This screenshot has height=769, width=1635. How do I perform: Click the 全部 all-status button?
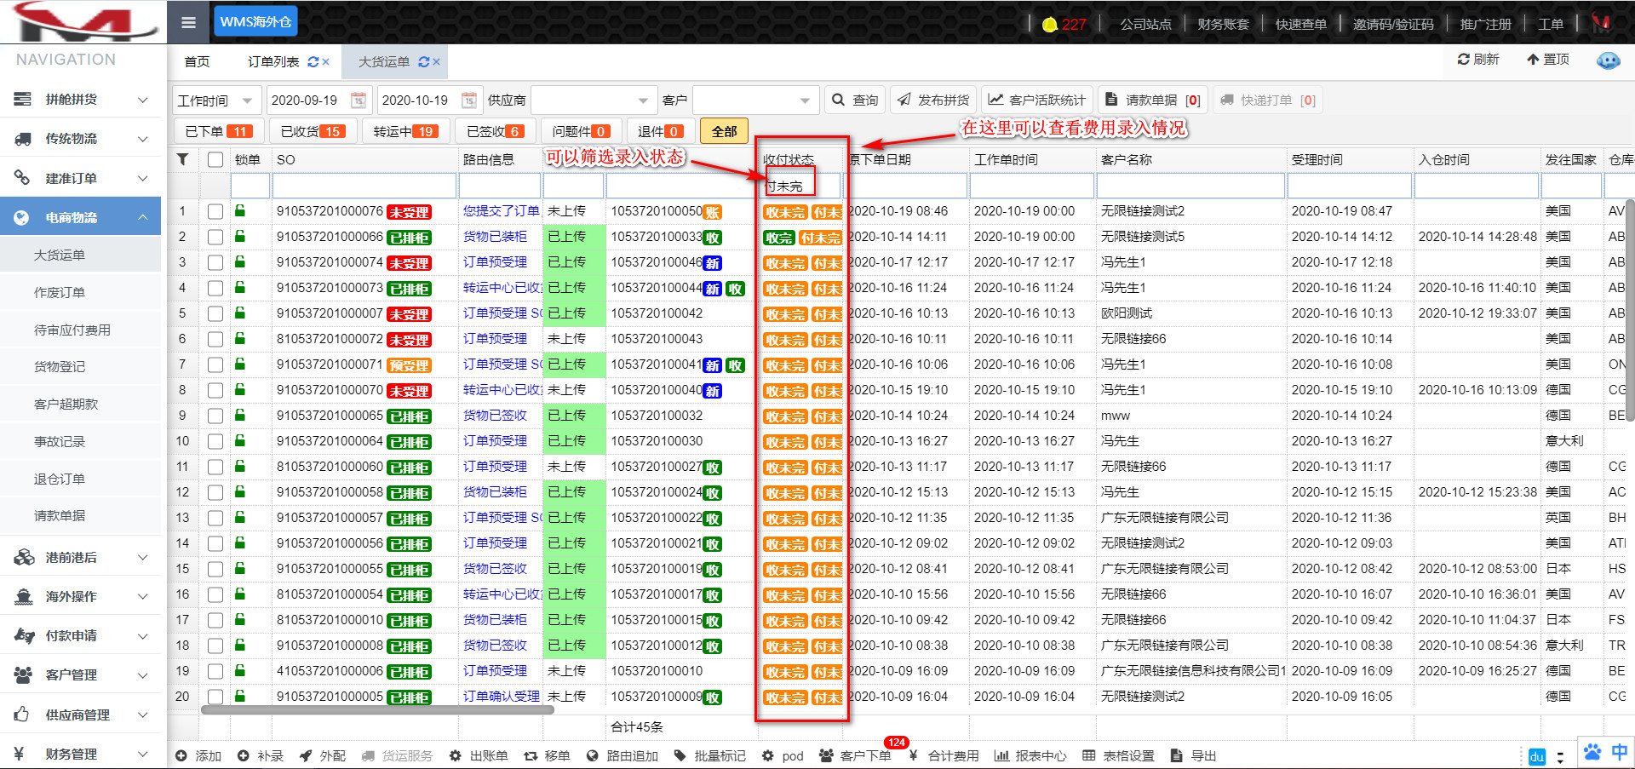(724, 131)
